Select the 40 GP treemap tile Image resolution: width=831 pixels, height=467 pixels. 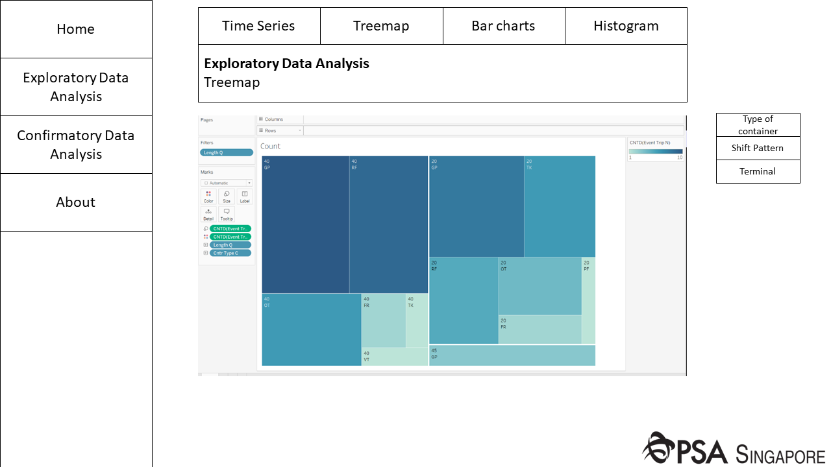(x=305, y=224)
